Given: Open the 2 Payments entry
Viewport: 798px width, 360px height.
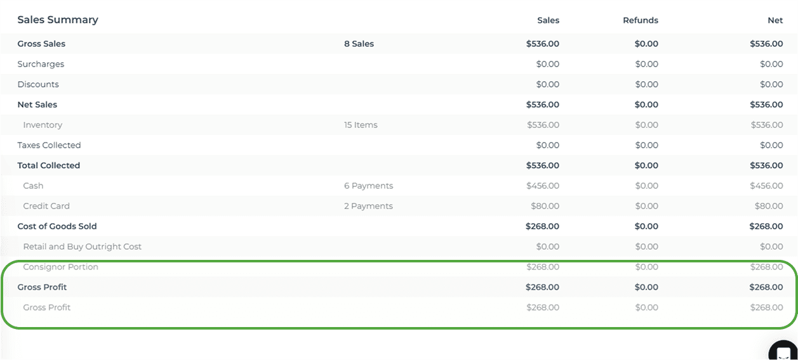Looking at the screenshot, I should 368,206.
